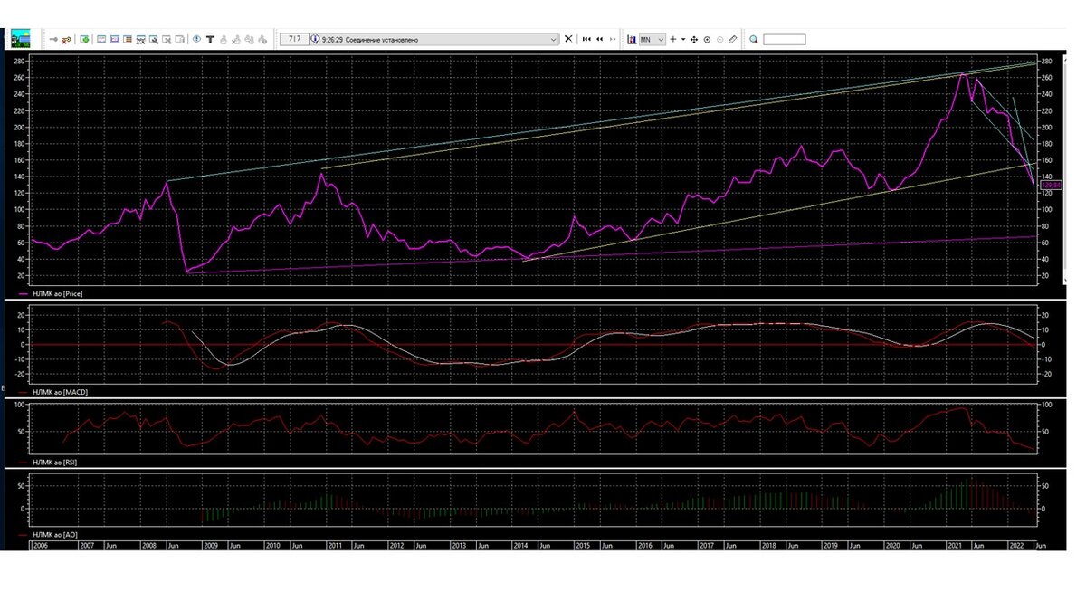Click the search input field
Screen dimensions: 1086x611
[784, 39]
